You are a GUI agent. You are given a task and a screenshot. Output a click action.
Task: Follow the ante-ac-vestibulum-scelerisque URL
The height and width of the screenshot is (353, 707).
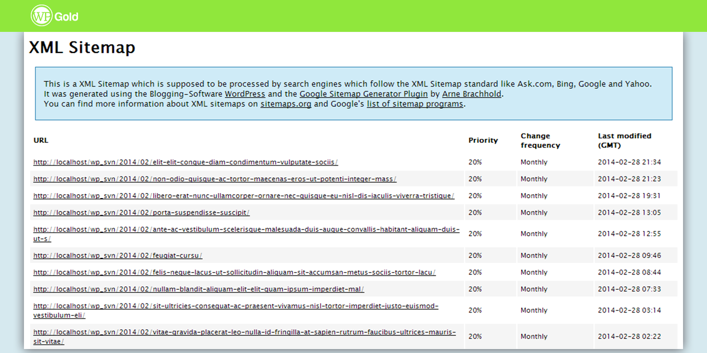coord(246,229)
